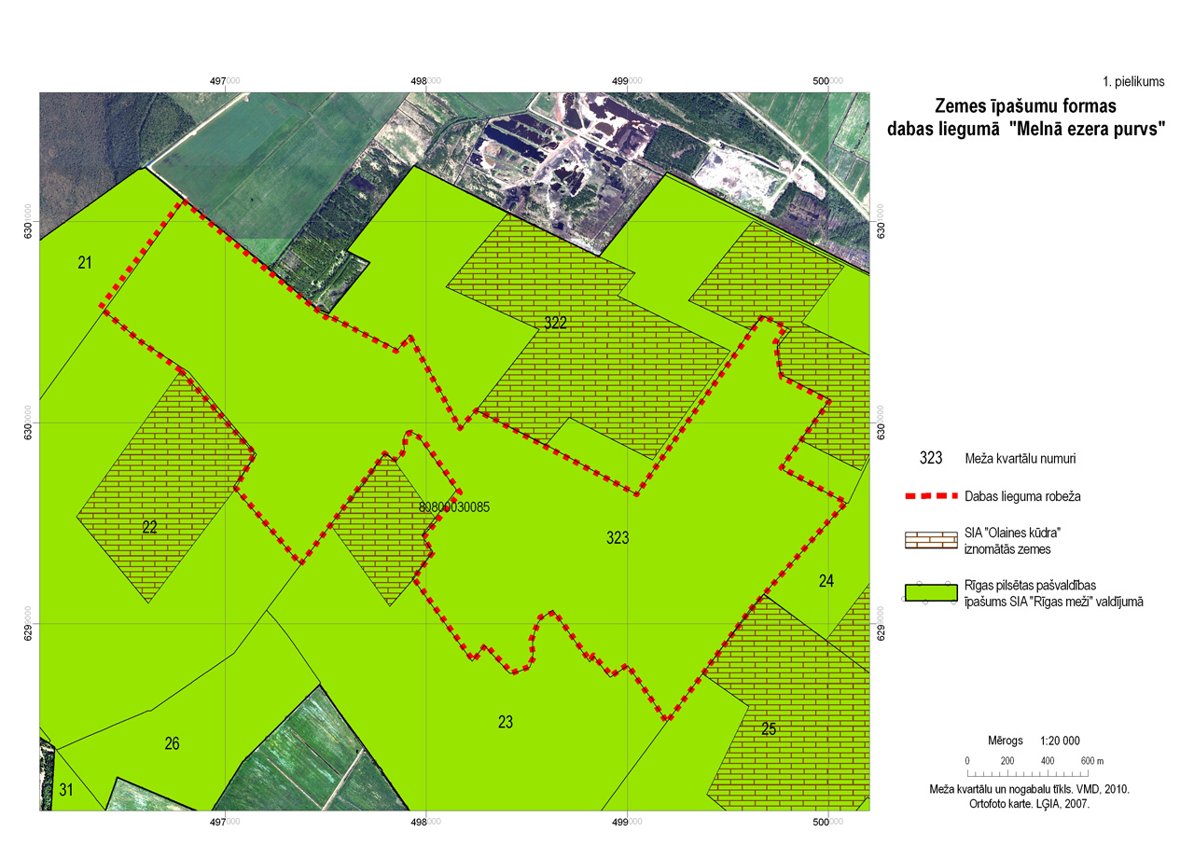Click the brick-pattern Olaines kūdra legend swatch
The height and width of the screenshot is (845, 1194).
931,540
